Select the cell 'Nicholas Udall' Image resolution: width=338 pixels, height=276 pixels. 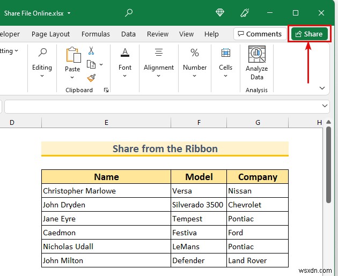pyautogui.click(x=106, y=247)
